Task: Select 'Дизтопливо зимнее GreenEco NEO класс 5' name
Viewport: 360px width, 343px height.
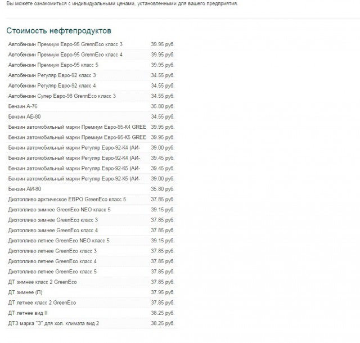Action: 59,210
